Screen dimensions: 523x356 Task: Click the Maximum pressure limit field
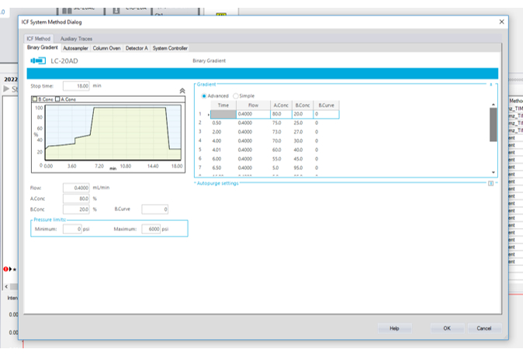[x=151, y=229]
